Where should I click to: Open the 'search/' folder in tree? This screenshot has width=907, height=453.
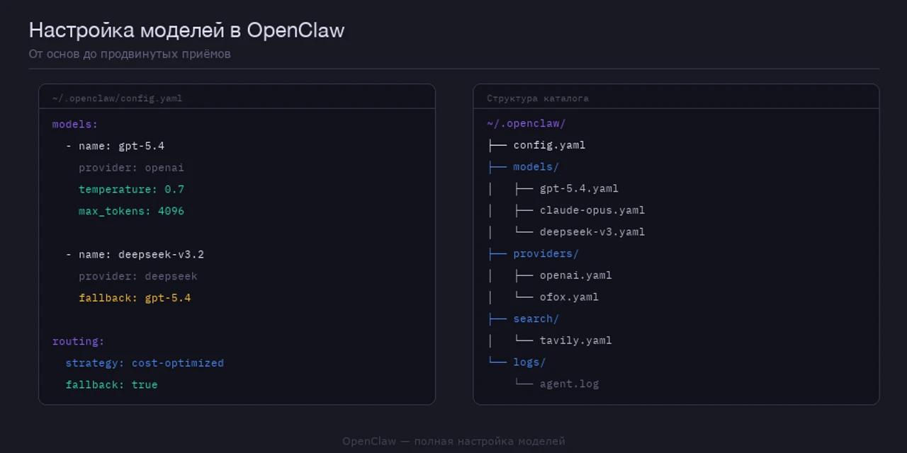pos(536,319)
